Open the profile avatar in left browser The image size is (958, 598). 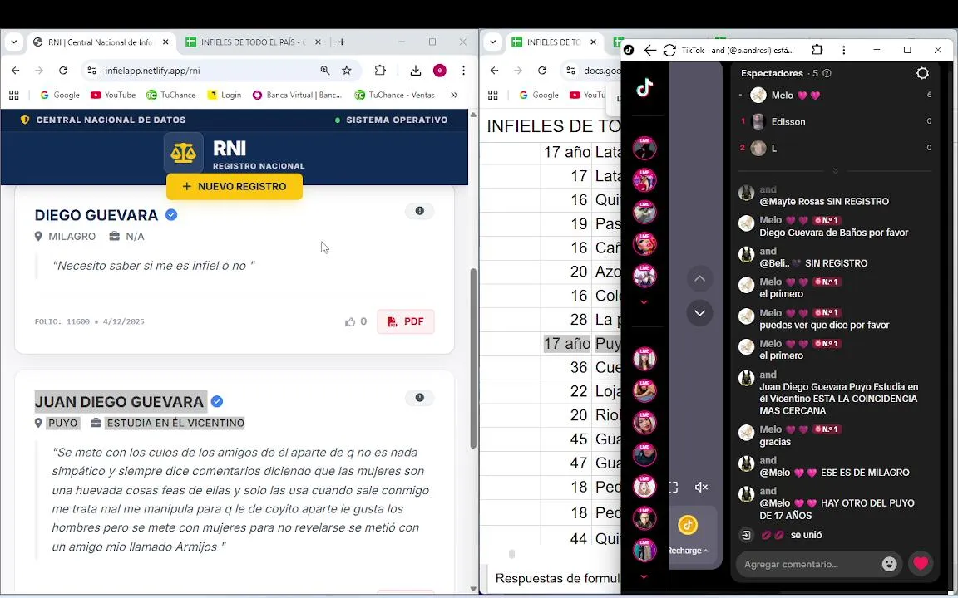(440, 71)
